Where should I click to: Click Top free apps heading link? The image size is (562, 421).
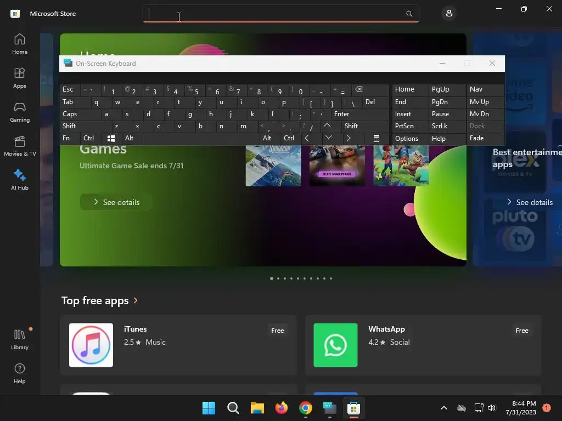(95, 300)
